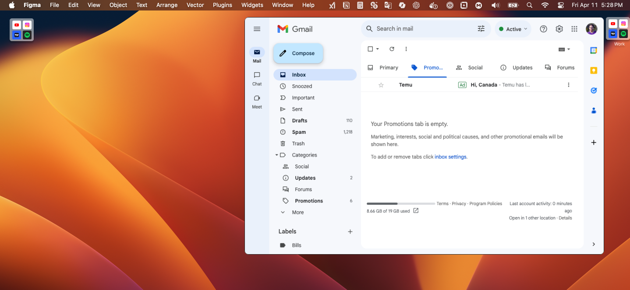Image resolution: width=630 pixels, height=290 pixels.
Task: Open the Spam folder
Action: click(x=315, y=132)
